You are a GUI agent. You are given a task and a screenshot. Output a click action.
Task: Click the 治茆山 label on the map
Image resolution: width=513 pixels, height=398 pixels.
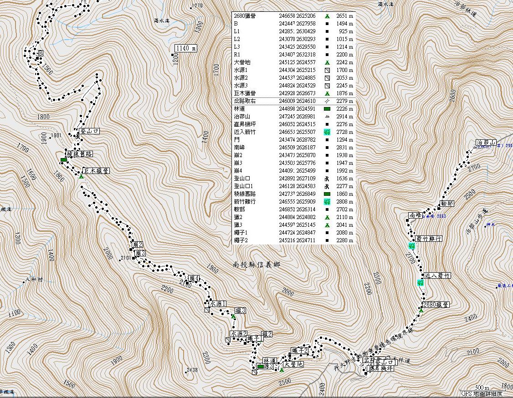(486, 143)
